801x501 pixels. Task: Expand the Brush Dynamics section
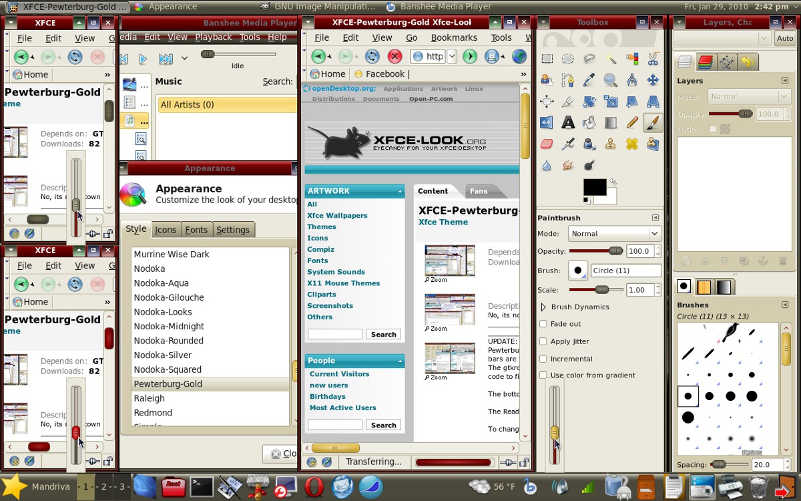pos(543,307)
